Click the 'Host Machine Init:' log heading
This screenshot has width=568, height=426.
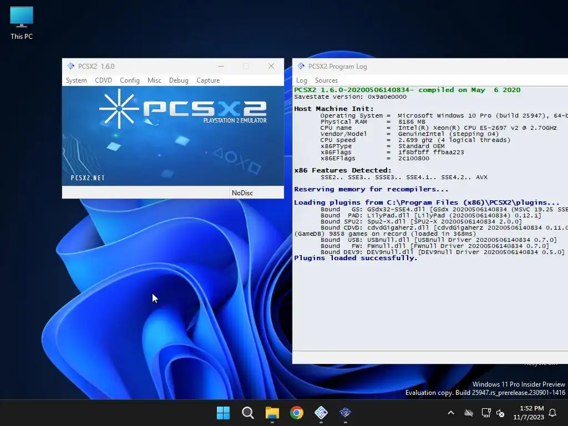coord(333,109)
